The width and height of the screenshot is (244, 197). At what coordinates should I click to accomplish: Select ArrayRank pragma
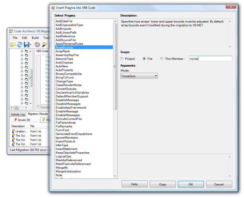[84, 51]
